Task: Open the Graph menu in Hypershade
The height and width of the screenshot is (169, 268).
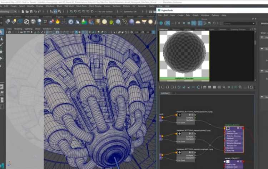Action: pos(195,15)
